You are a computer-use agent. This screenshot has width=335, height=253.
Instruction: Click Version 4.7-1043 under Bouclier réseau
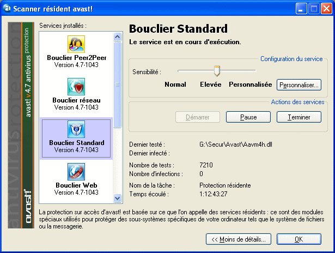click(x=76, y=107)
